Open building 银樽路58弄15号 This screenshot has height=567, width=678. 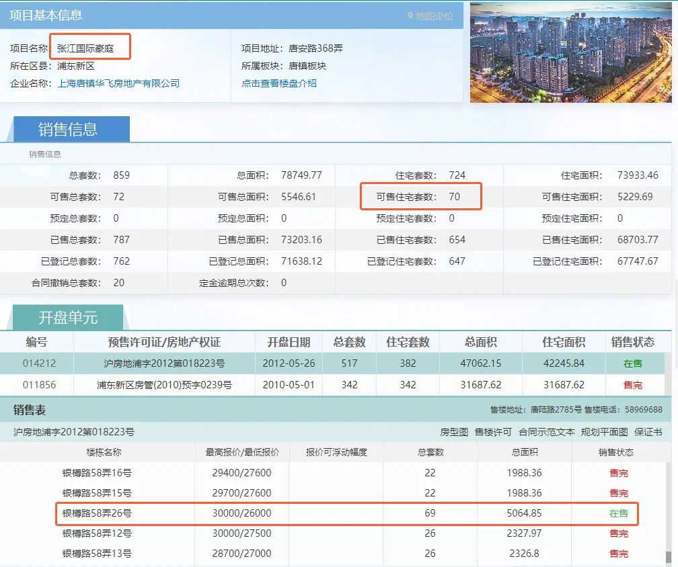(97, 493)
